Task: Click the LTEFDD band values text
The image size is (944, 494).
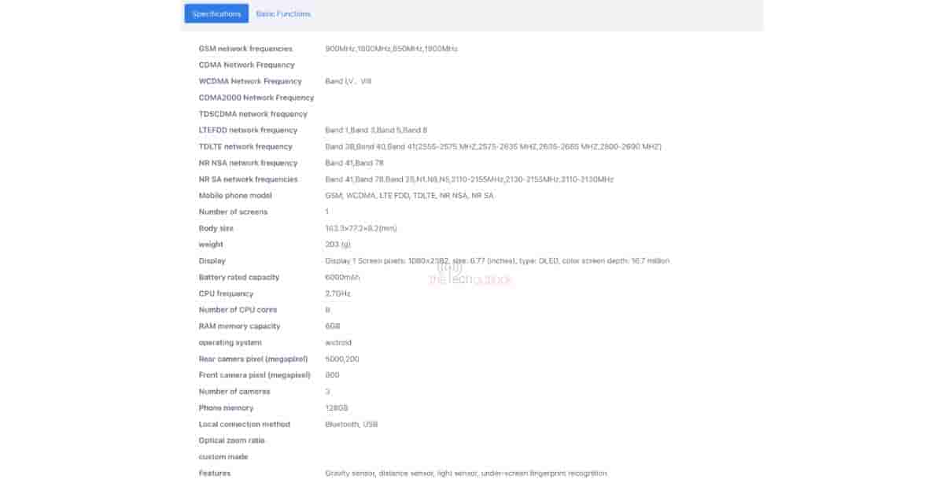Action: [x=376, y=131]
